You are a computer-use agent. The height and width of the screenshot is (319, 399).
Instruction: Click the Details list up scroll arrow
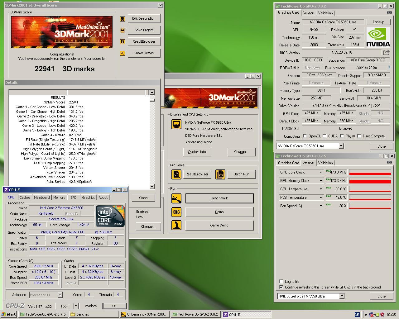point(152,92)
